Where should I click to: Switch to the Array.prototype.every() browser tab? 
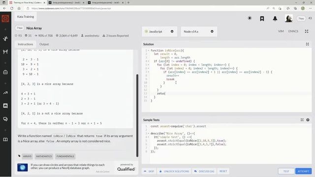[66, 2]
